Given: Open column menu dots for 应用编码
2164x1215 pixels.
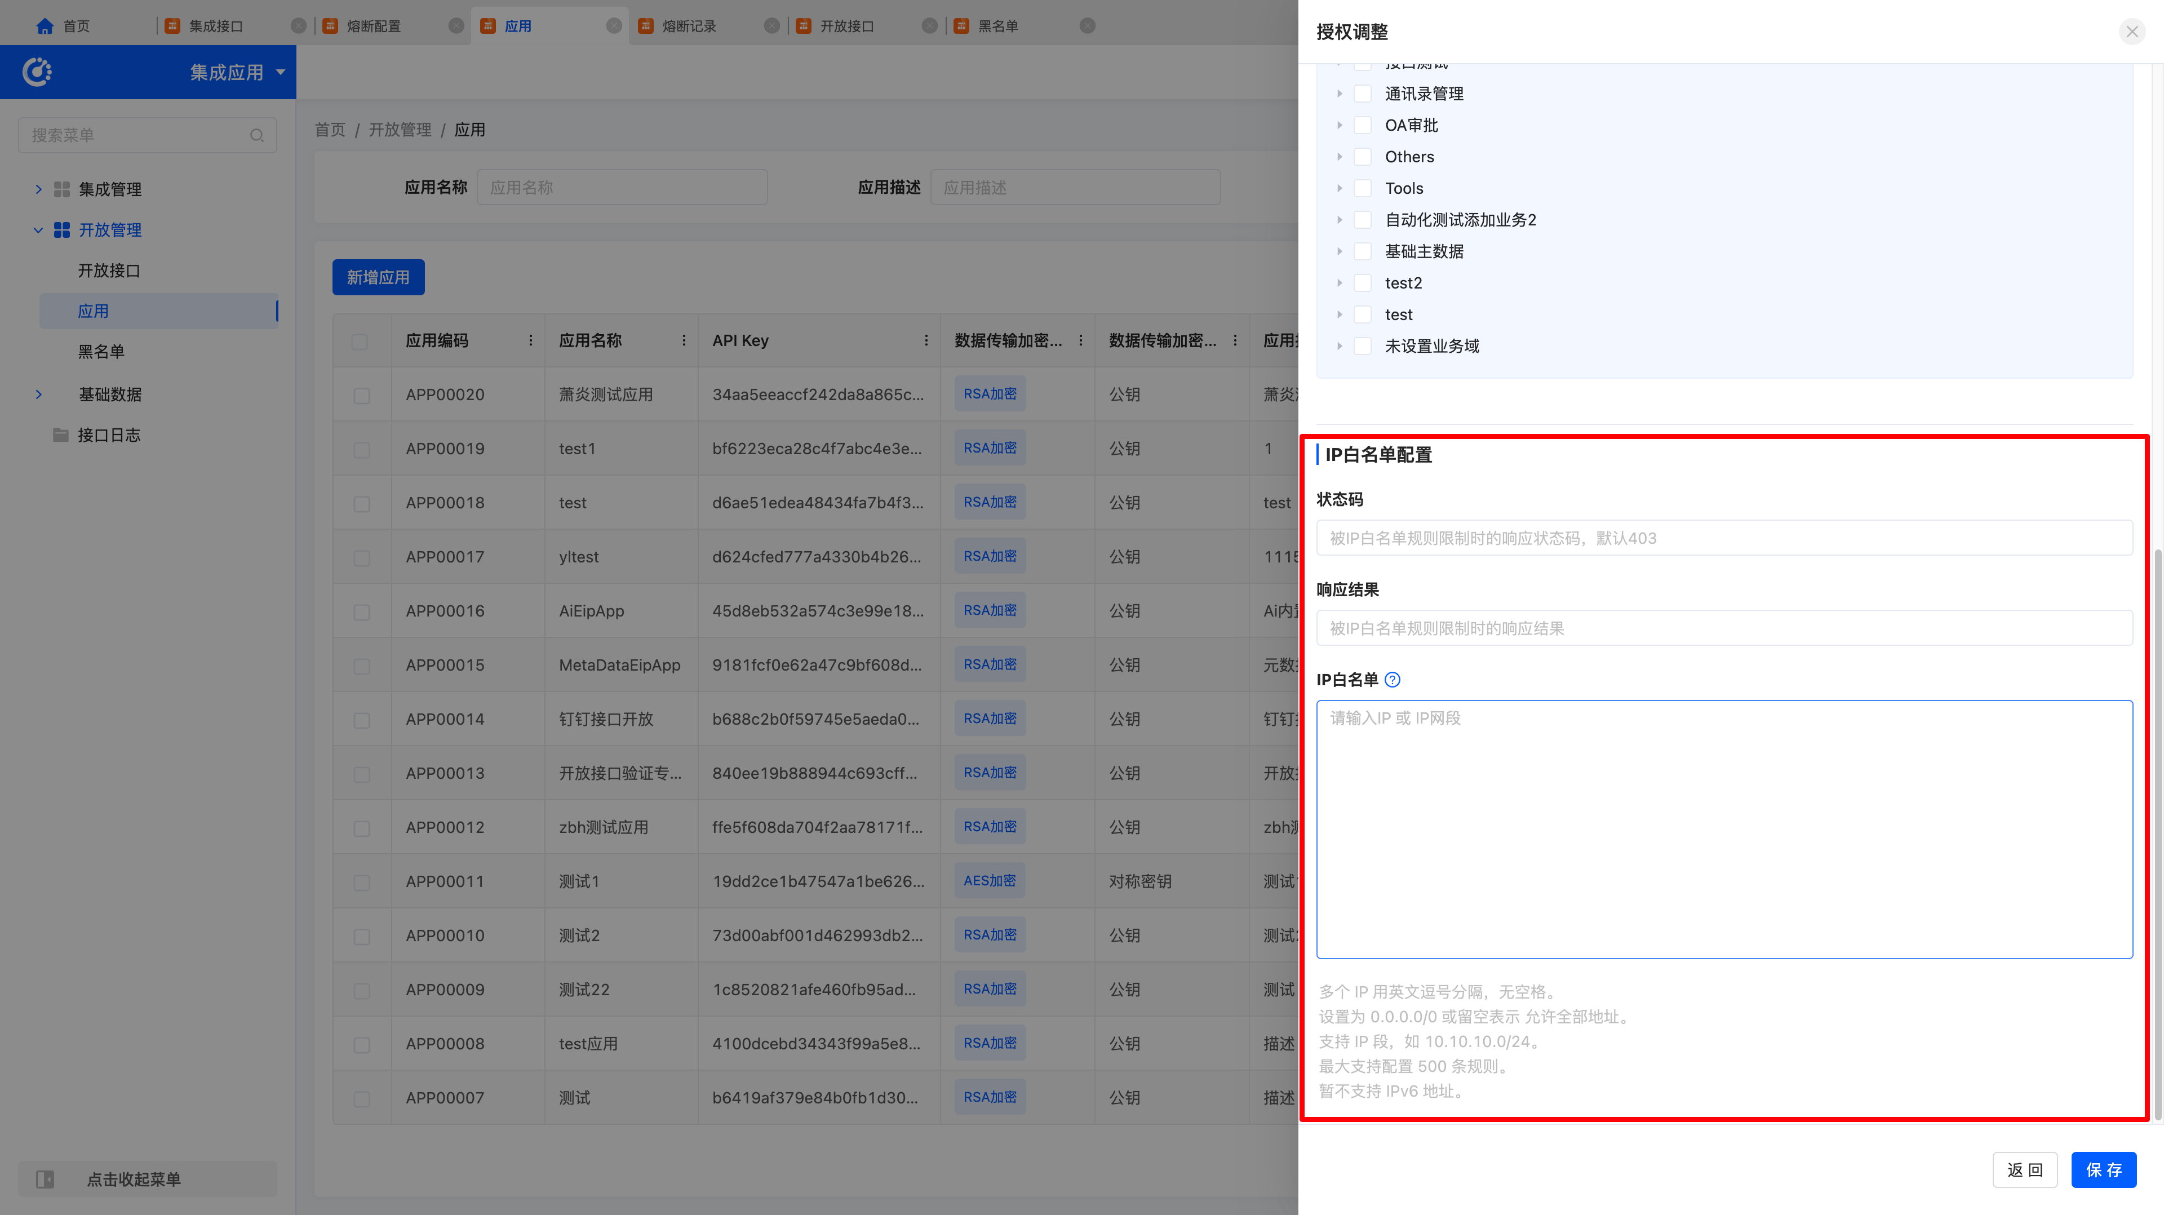Looking at the screenshot, I should pos(530,340).
